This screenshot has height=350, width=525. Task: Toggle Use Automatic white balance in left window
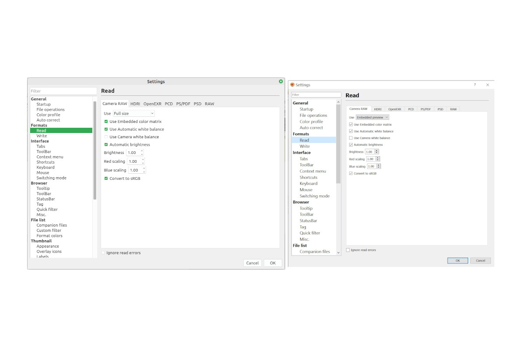tap(106, 129)
